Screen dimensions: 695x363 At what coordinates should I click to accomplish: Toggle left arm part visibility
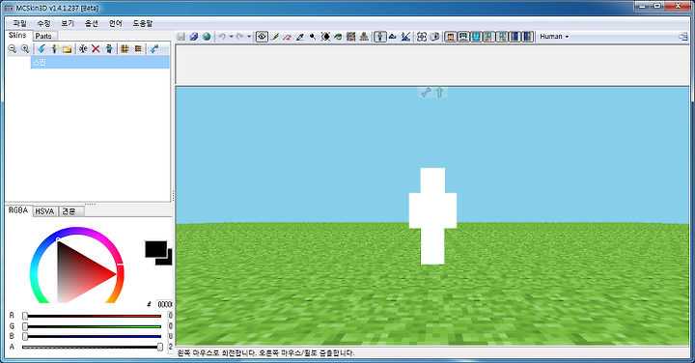(x=488, y=37)
